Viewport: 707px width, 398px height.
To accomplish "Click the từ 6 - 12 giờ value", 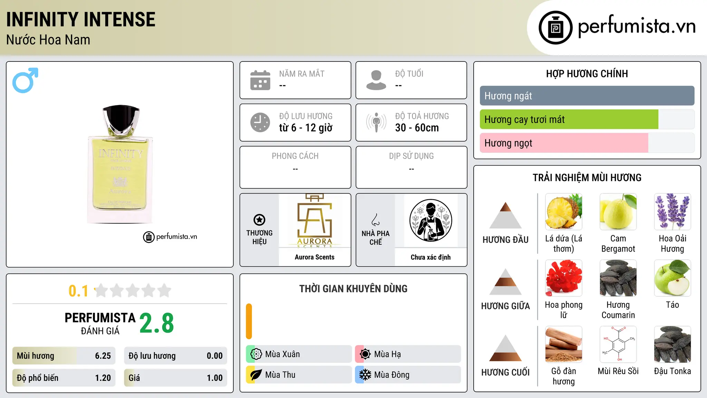I will coord(306,128).
